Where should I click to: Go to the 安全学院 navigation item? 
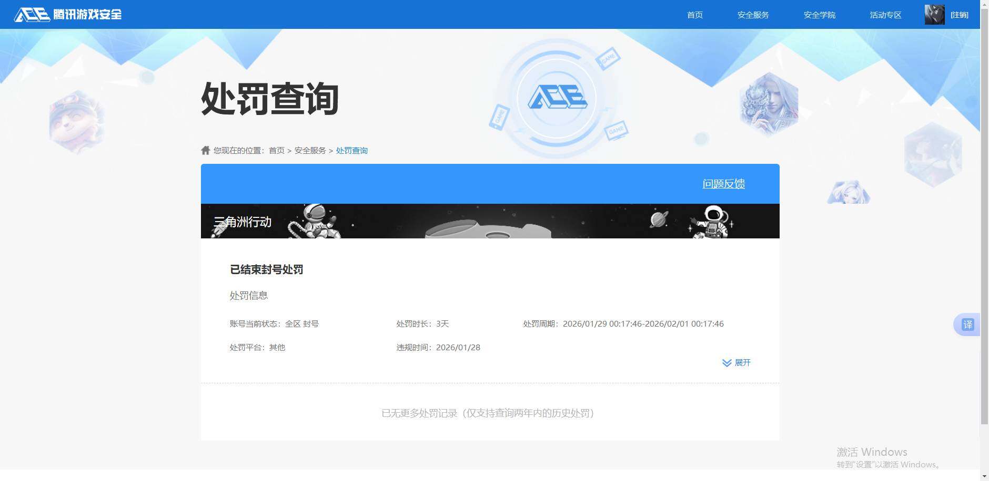820,15
